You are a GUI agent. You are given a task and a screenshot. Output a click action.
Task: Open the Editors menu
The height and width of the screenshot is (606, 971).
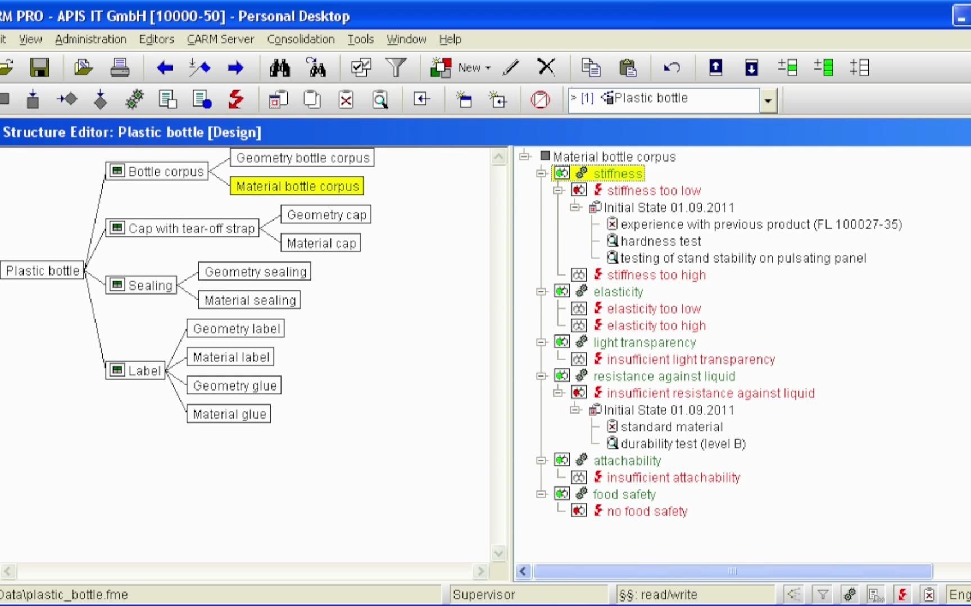click(156, 39)
